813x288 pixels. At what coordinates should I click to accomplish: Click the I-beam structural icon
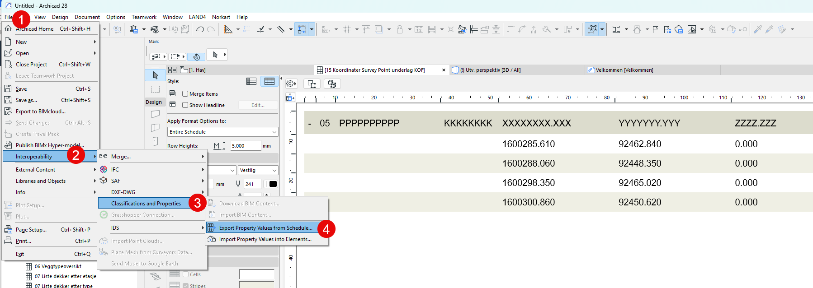[616, 29]
